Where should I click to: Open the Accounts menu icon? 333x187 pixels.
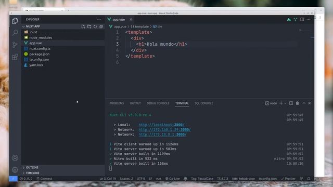pos(15,158)
